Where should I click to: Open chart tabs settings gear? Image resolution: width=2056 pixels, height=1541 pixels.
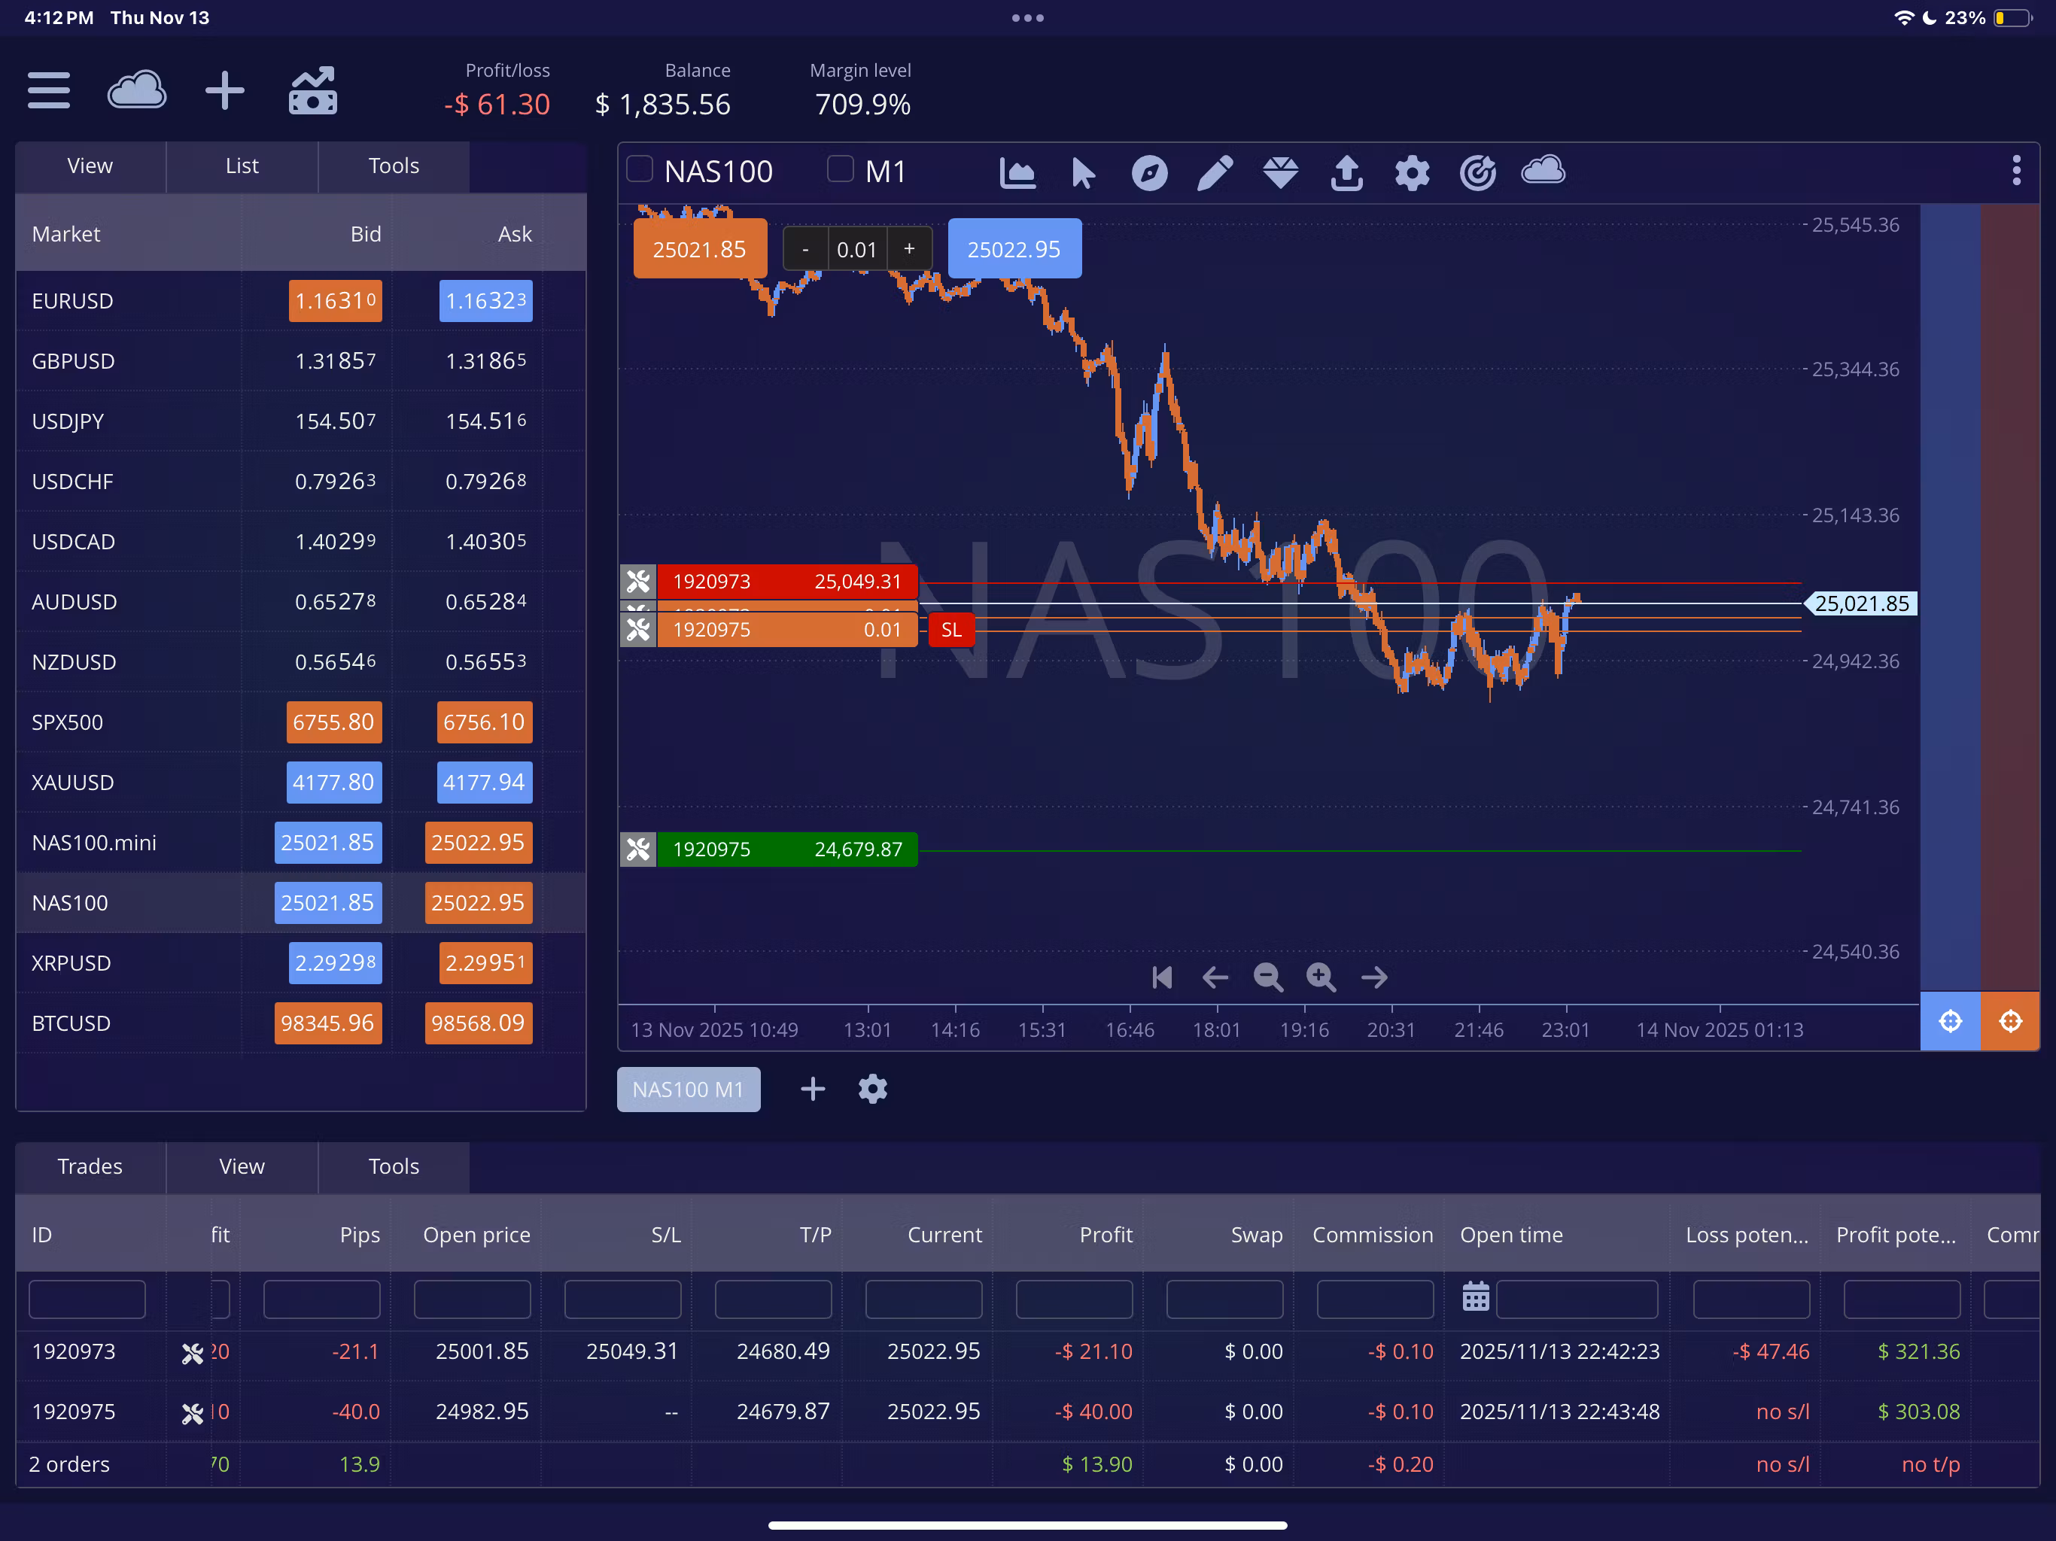click(x=873, y=1090)
